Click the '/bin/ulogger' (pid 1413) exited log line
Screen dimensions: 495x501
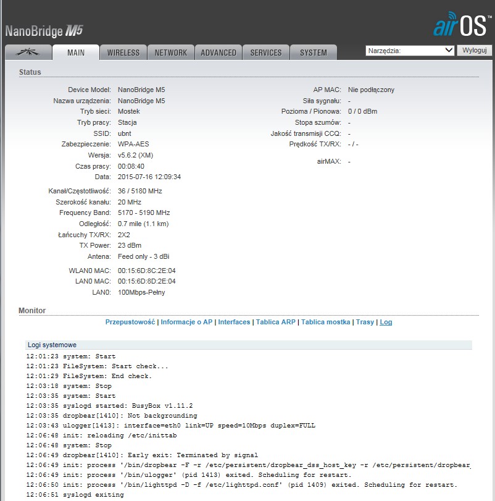(189, 475)
